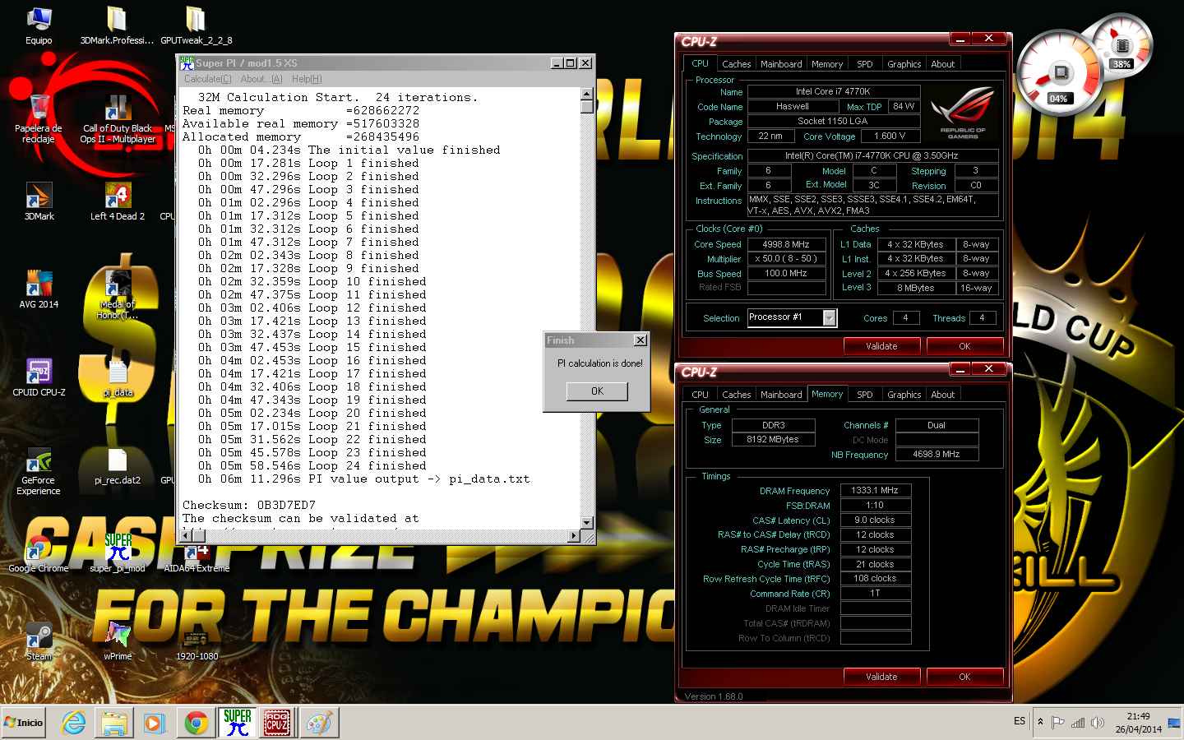Open AIDA64 Extreme desktop shortcut
1184x740 pixels.
197,553
